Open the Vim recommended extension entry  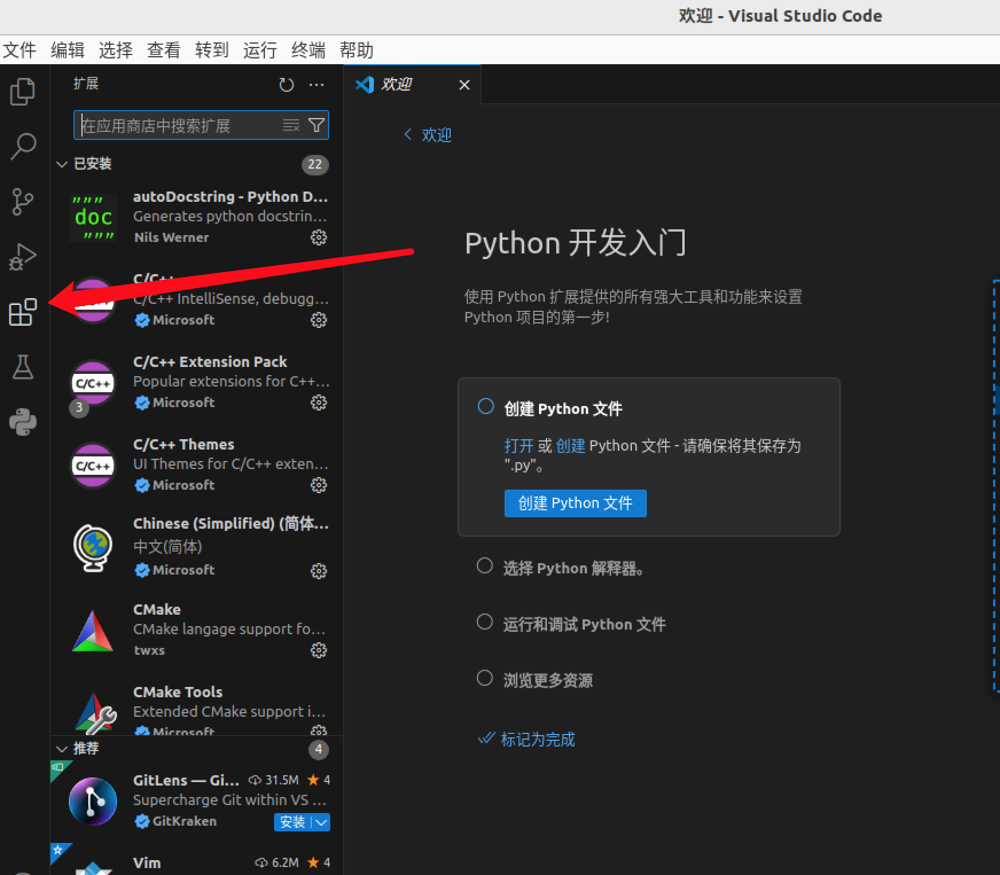(x=197, y=860)
